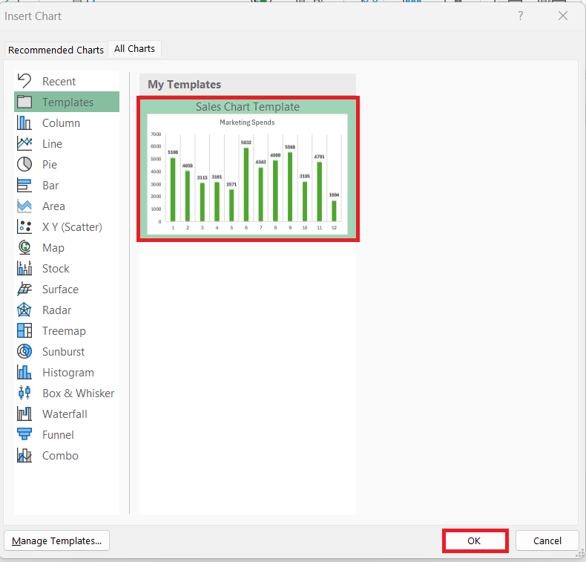This screenshot has height=562, width=586.
Task: Click the Sales Chart Template title text
Action: point(248,107)
